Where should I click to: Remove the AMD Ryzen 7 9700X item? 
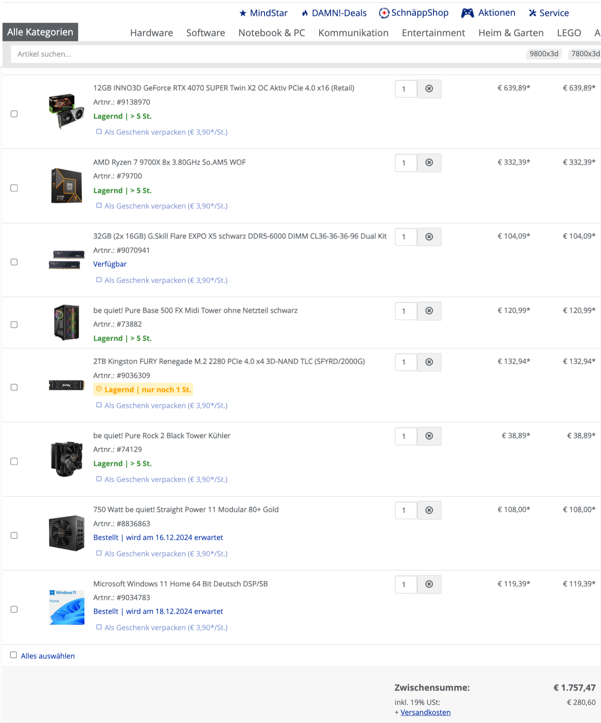[429, 163]
